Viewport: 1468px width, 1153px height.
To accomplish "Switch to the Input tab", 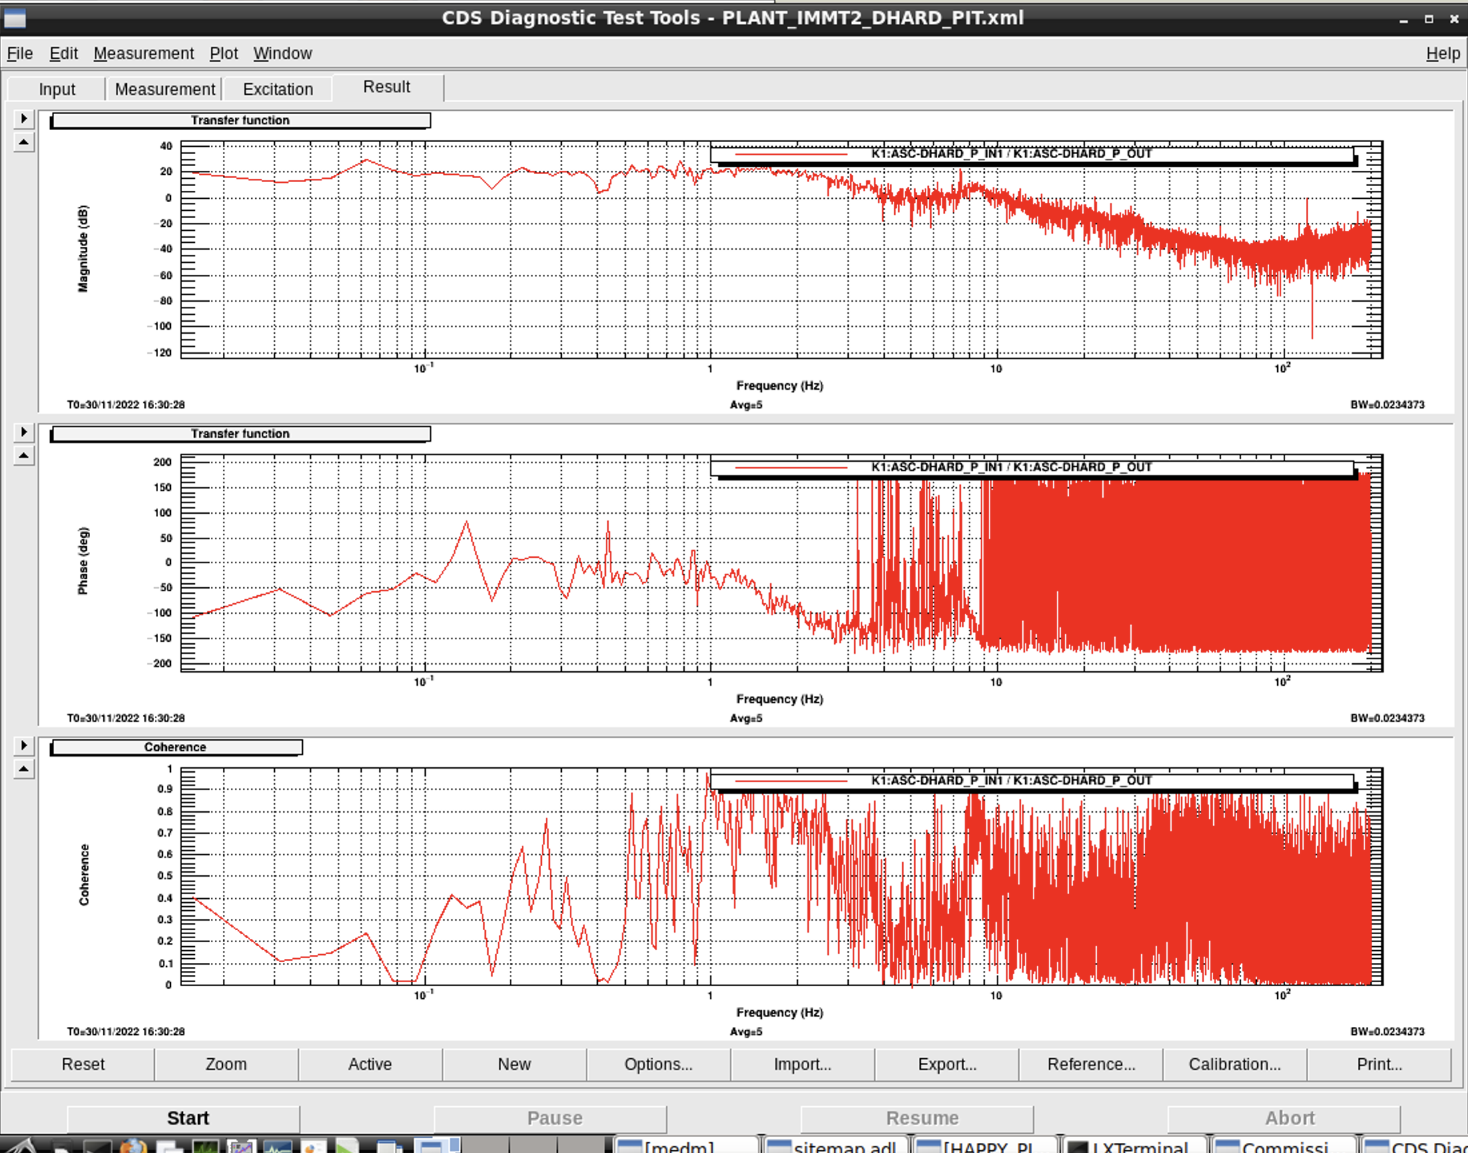I will (x=57, y=89).
